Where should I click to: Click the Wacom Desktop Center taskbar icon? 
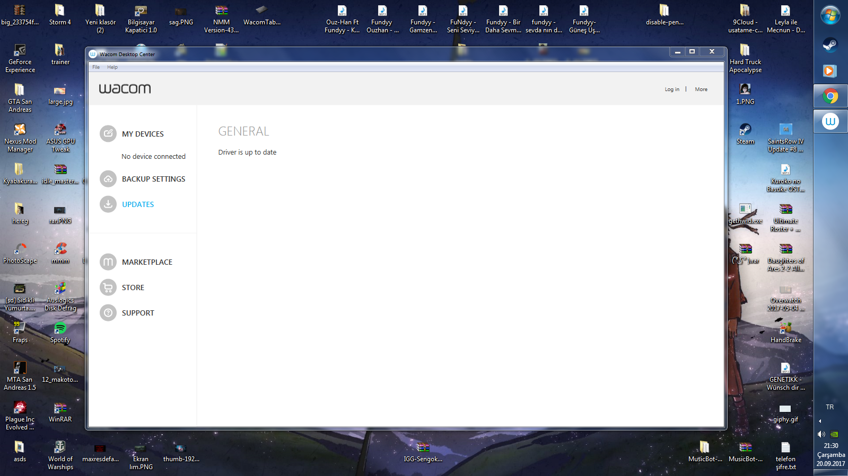point(830,121)
